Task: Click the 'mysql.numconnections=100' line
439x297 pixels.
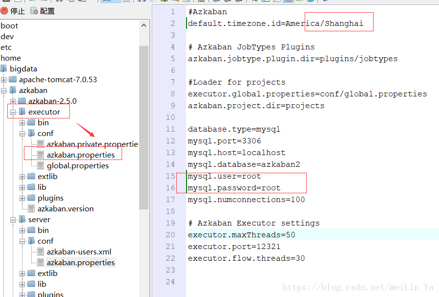Action: [x=247, y=200]
